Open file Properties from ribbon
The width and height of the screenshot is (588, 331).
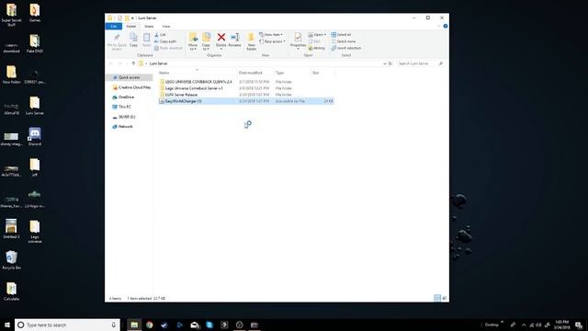298,40
